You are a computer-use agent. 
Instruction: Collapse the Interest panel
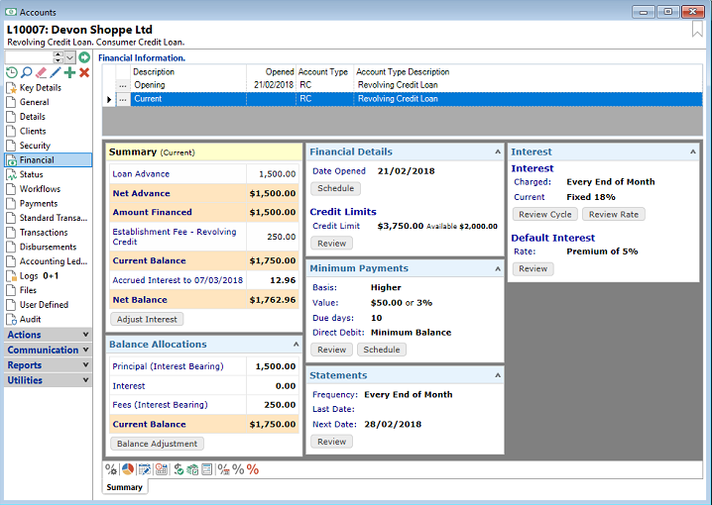(x=693, y=151)
